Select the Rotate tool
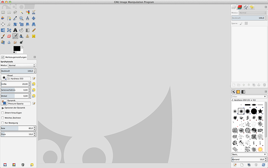268x168 pixels. [x=15, y=24]
